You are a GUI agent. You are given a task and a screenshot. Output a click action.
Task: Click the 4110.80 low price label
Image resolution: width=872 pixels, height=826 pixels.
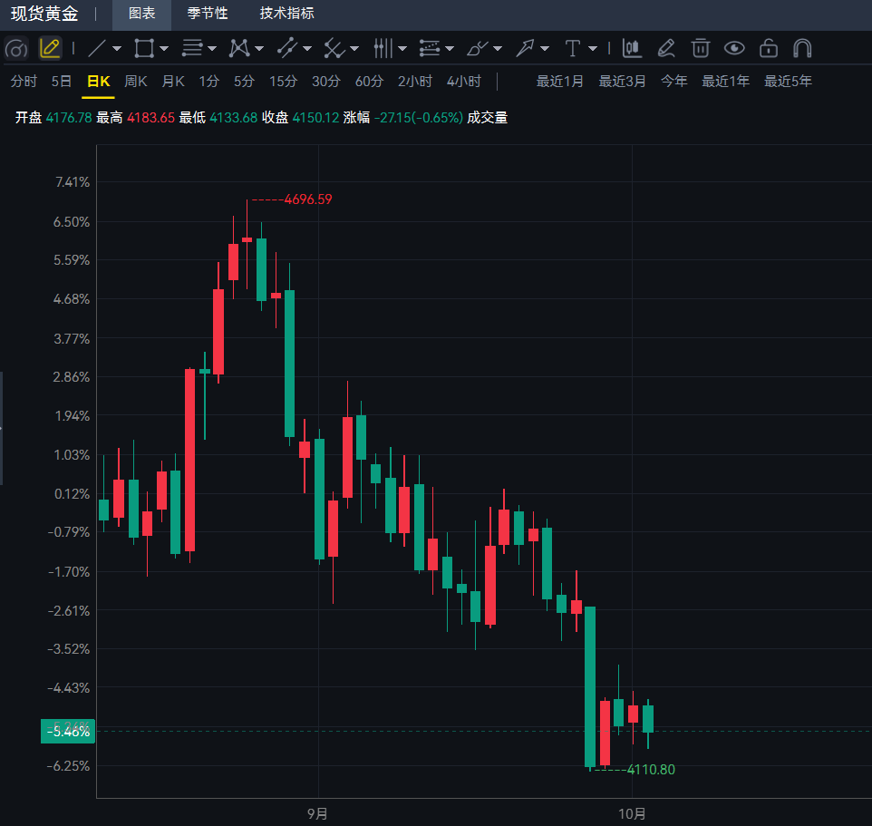click(651, 770)
